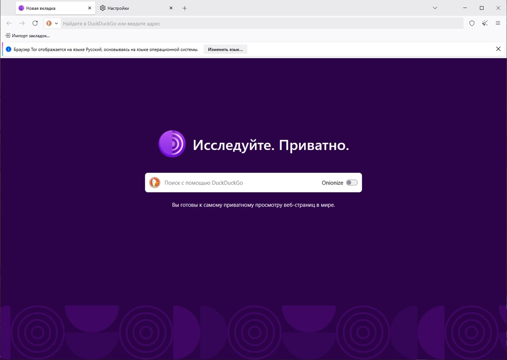Click the Tor Browser purple logo
The width and height of the screenshot is (507, 360).
tap(172, 144)
